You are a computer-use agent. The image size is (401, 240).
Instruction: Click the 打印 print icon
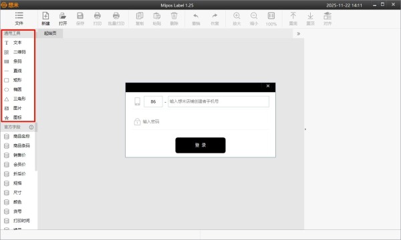(x=97, y=16)
